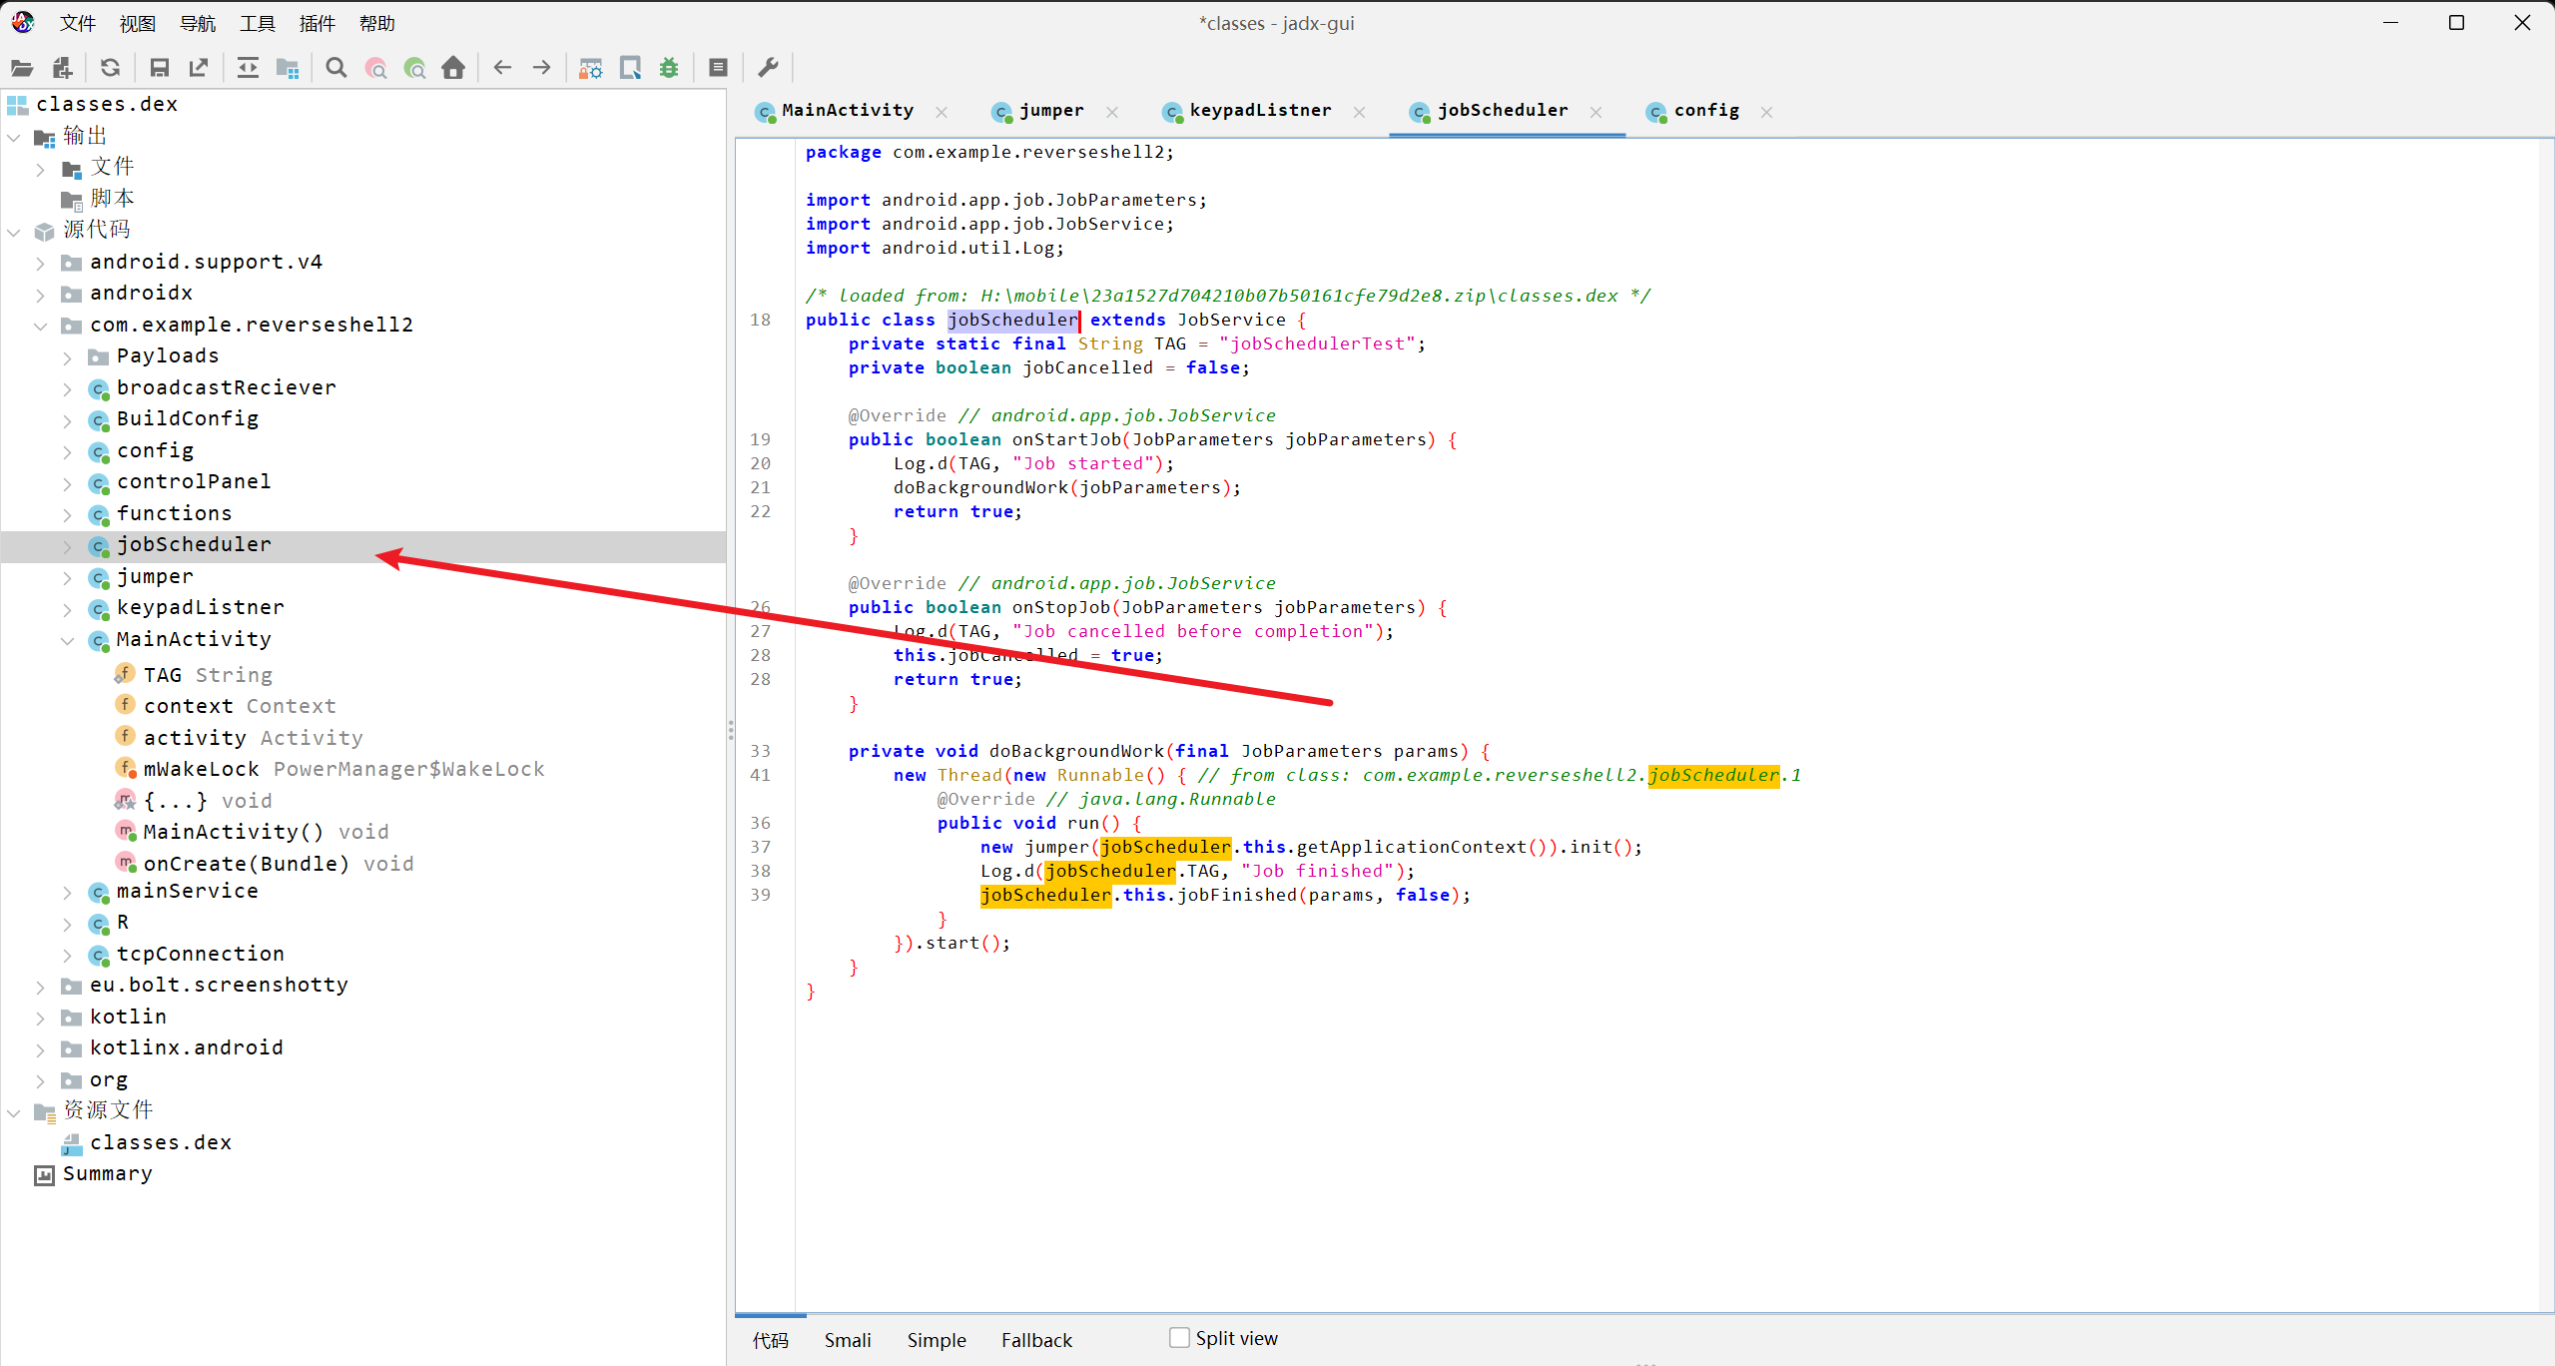
Task: Click the open file toolbar icon
Action: point(22,68)
